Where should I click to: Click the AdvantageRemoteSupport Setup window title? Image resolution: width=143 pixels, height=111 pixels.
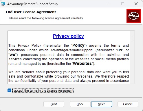(32, 4)
